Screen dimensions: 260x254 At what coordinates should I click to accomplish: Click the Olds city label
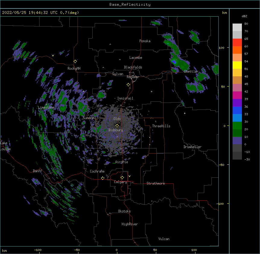(117, 119)
